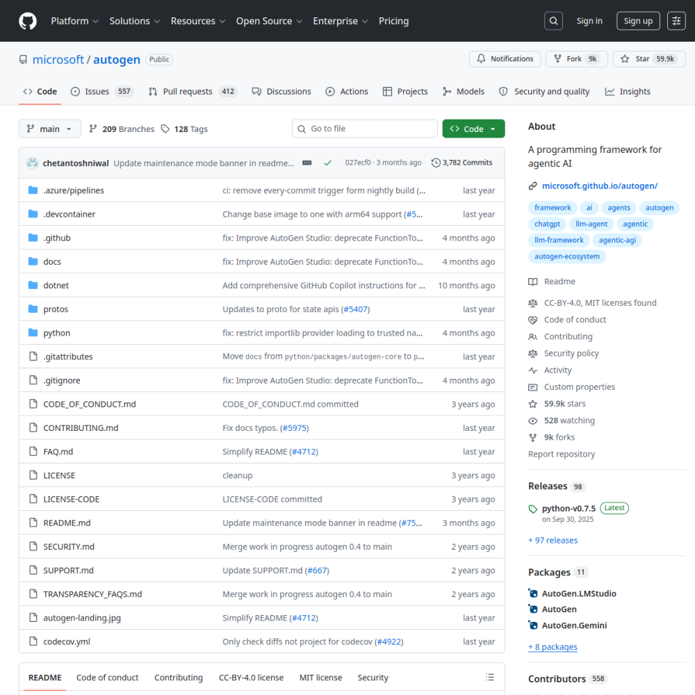Click the green check status icon

327,163
